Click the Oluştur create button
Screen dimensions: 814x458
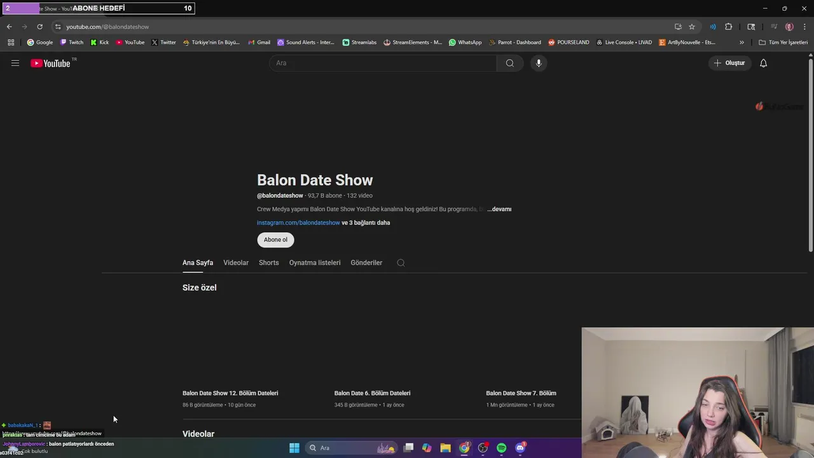click(729, 63)
